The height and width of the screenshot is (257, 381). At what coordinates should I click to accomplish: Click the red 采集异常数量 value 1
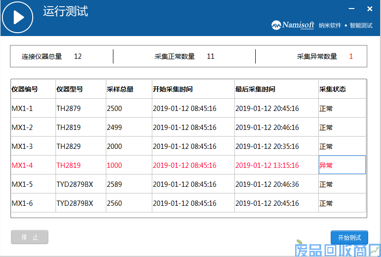[x=351, y=56]
